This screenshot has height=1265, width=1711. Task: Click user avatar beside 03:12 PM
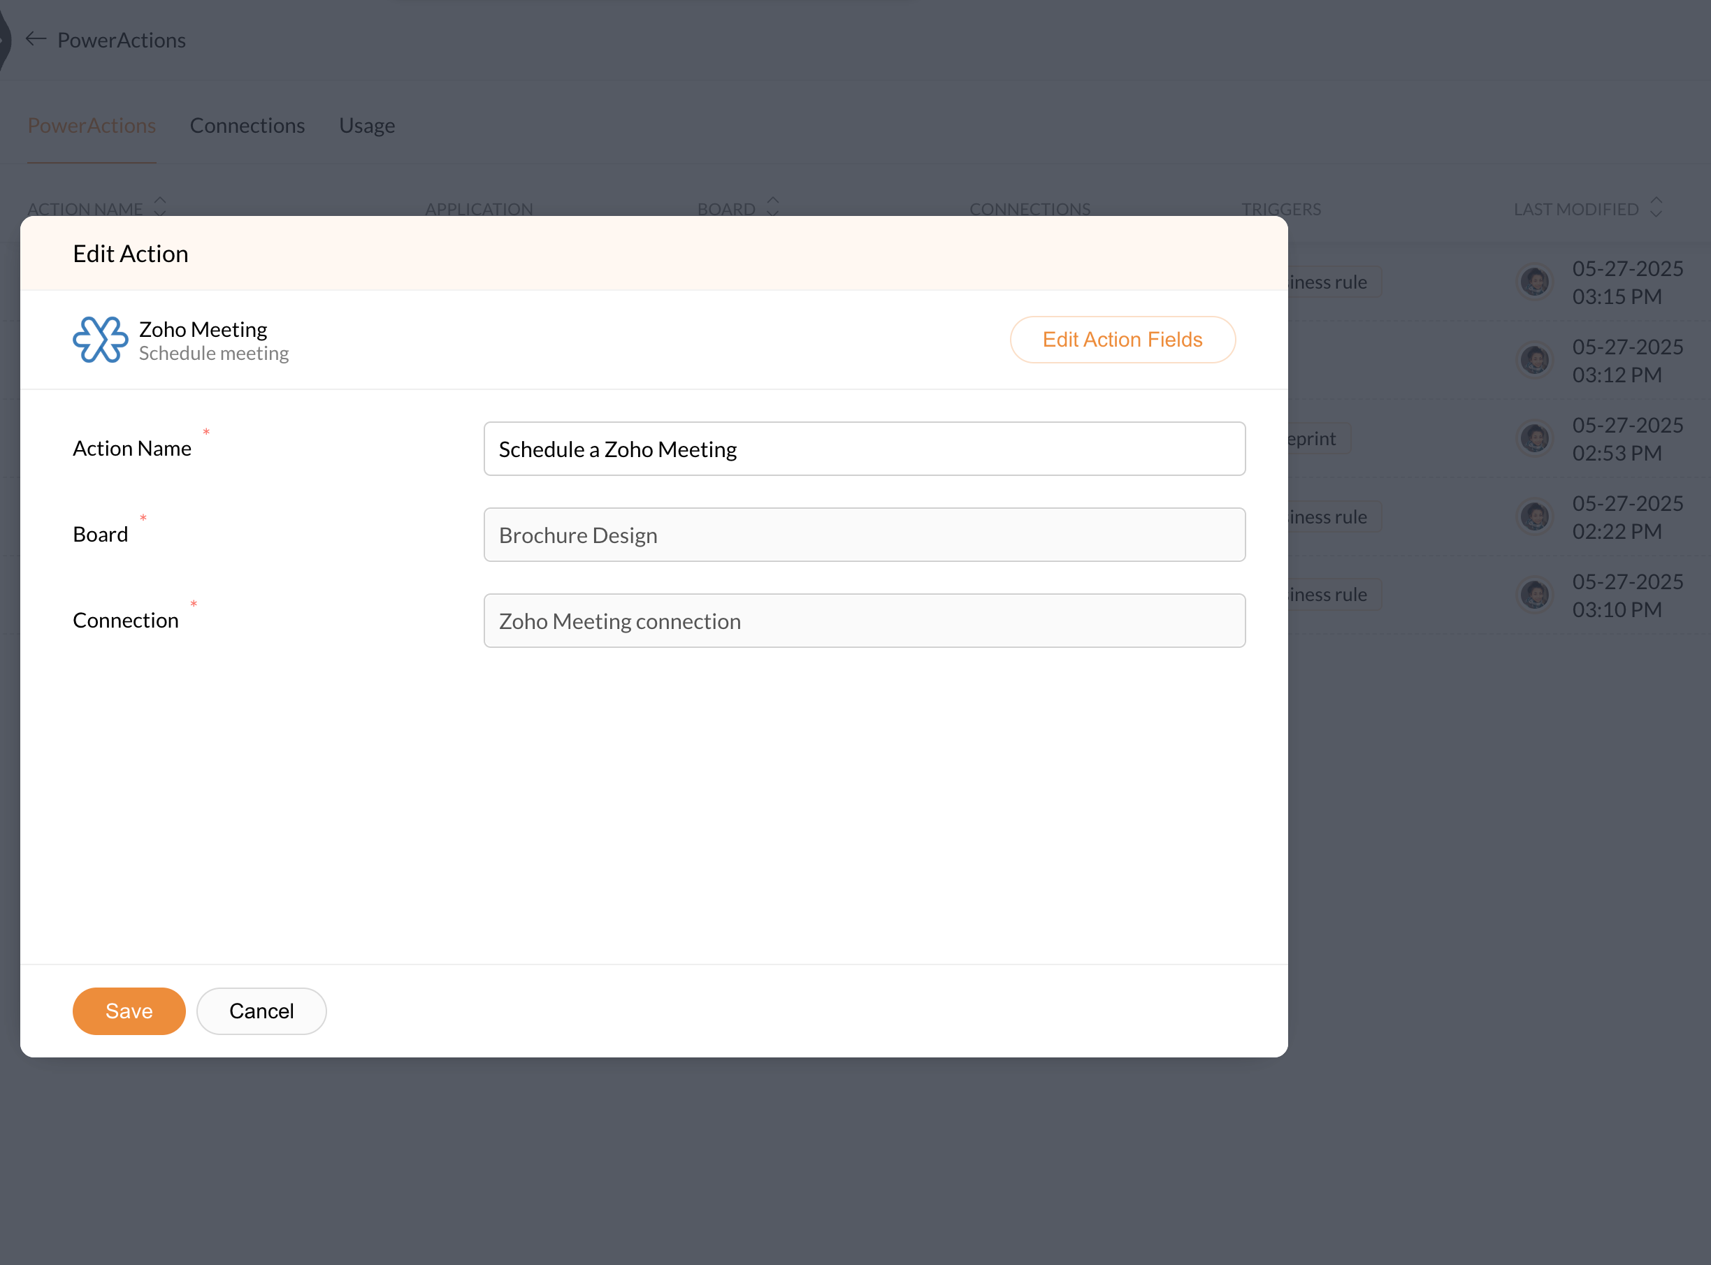tap(1535, 360)
